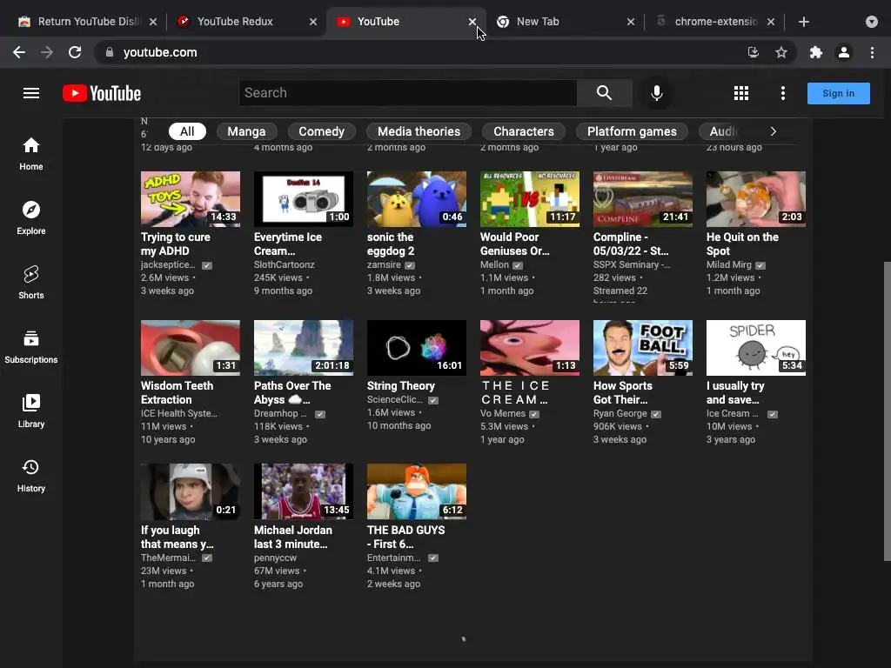Open Subscriptions in sidebar
This screenshot has width=891, height=668.
tap(31, 346)
